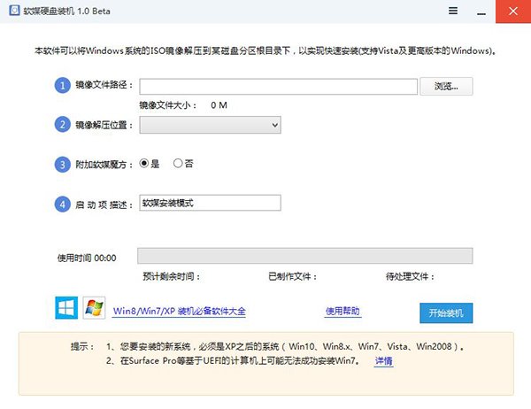Click the Windows 8 logo icon
The width and height of the screenshot is (531, 409).
click(66, 308)
